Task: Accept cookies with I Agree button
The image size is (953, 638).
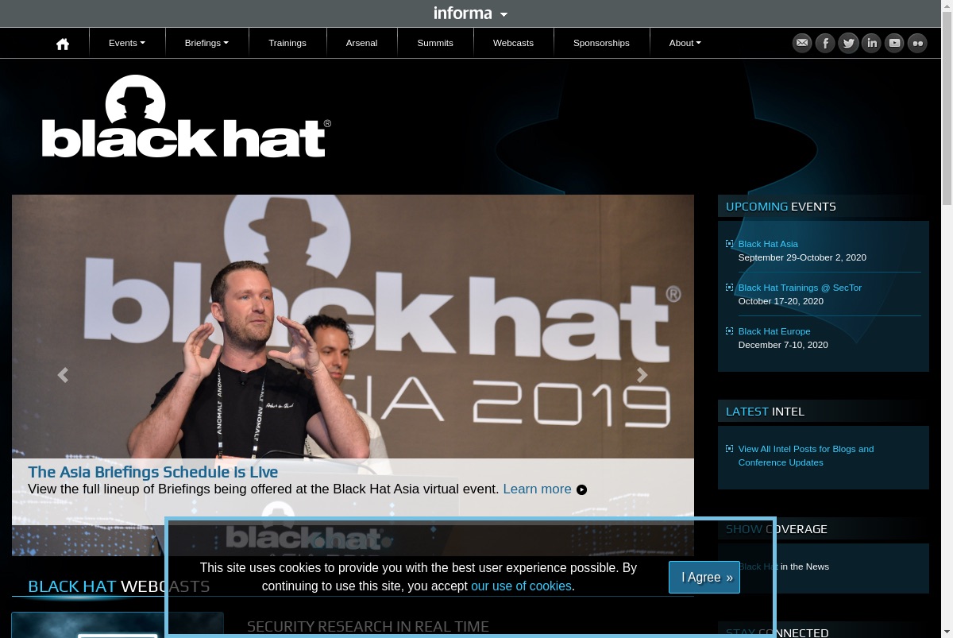Action: click(x=704, y=577)
